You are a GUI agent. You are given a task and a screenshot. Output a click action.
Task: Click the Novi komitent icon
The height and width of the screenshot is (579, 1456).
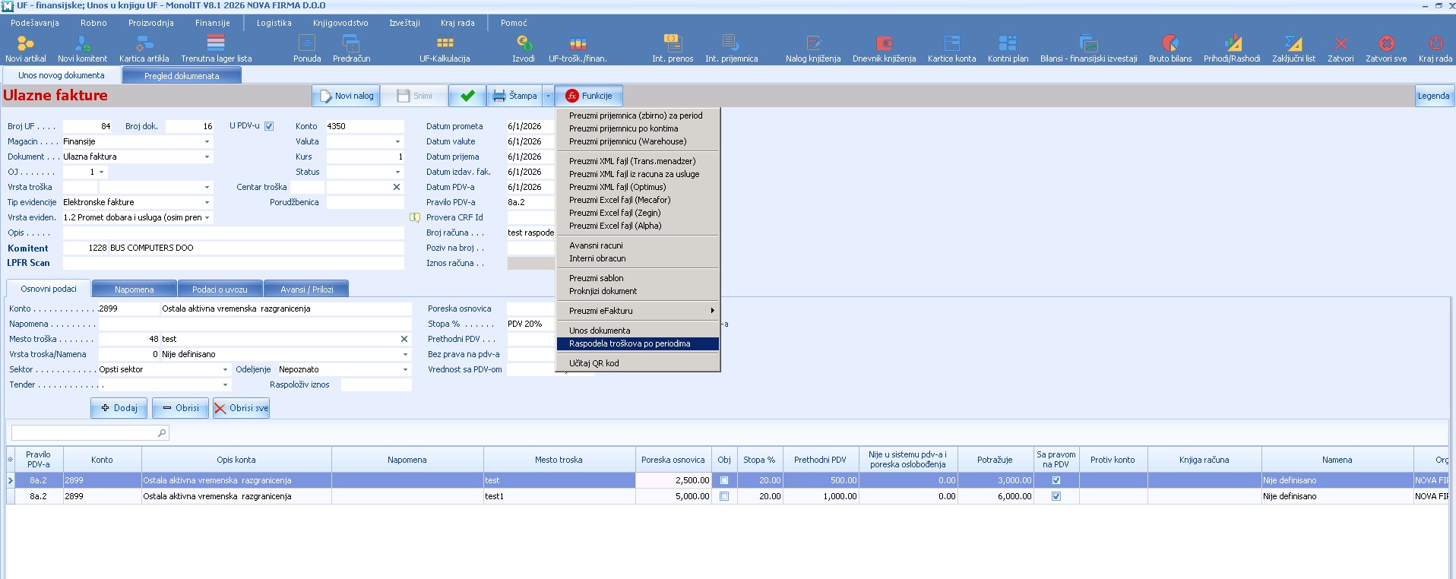(82, 49)
